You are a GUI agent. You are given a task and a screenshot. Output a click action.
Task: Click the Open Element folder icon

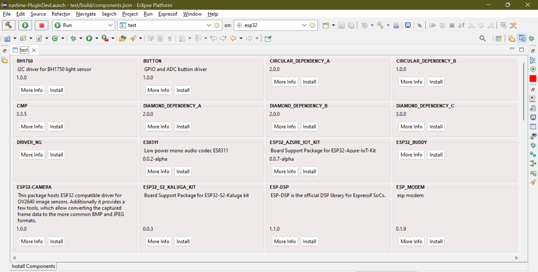click(122, 39)
